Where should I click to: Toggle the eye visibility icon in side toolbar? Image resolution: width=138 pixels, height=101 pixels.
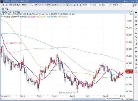[136, 52]
